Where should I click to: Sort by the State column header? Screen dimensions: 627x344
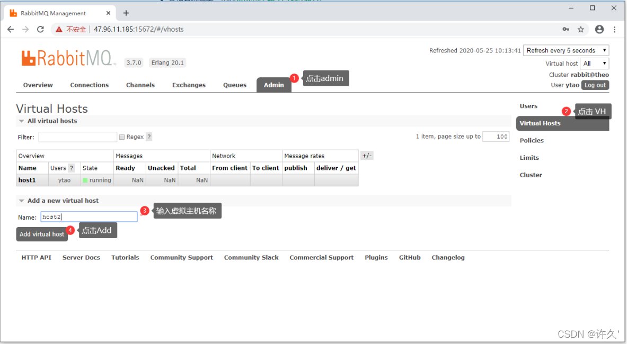90,168
